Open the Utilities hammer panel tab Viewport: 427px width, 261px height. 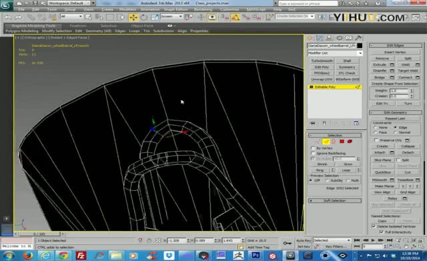point(358,38)
